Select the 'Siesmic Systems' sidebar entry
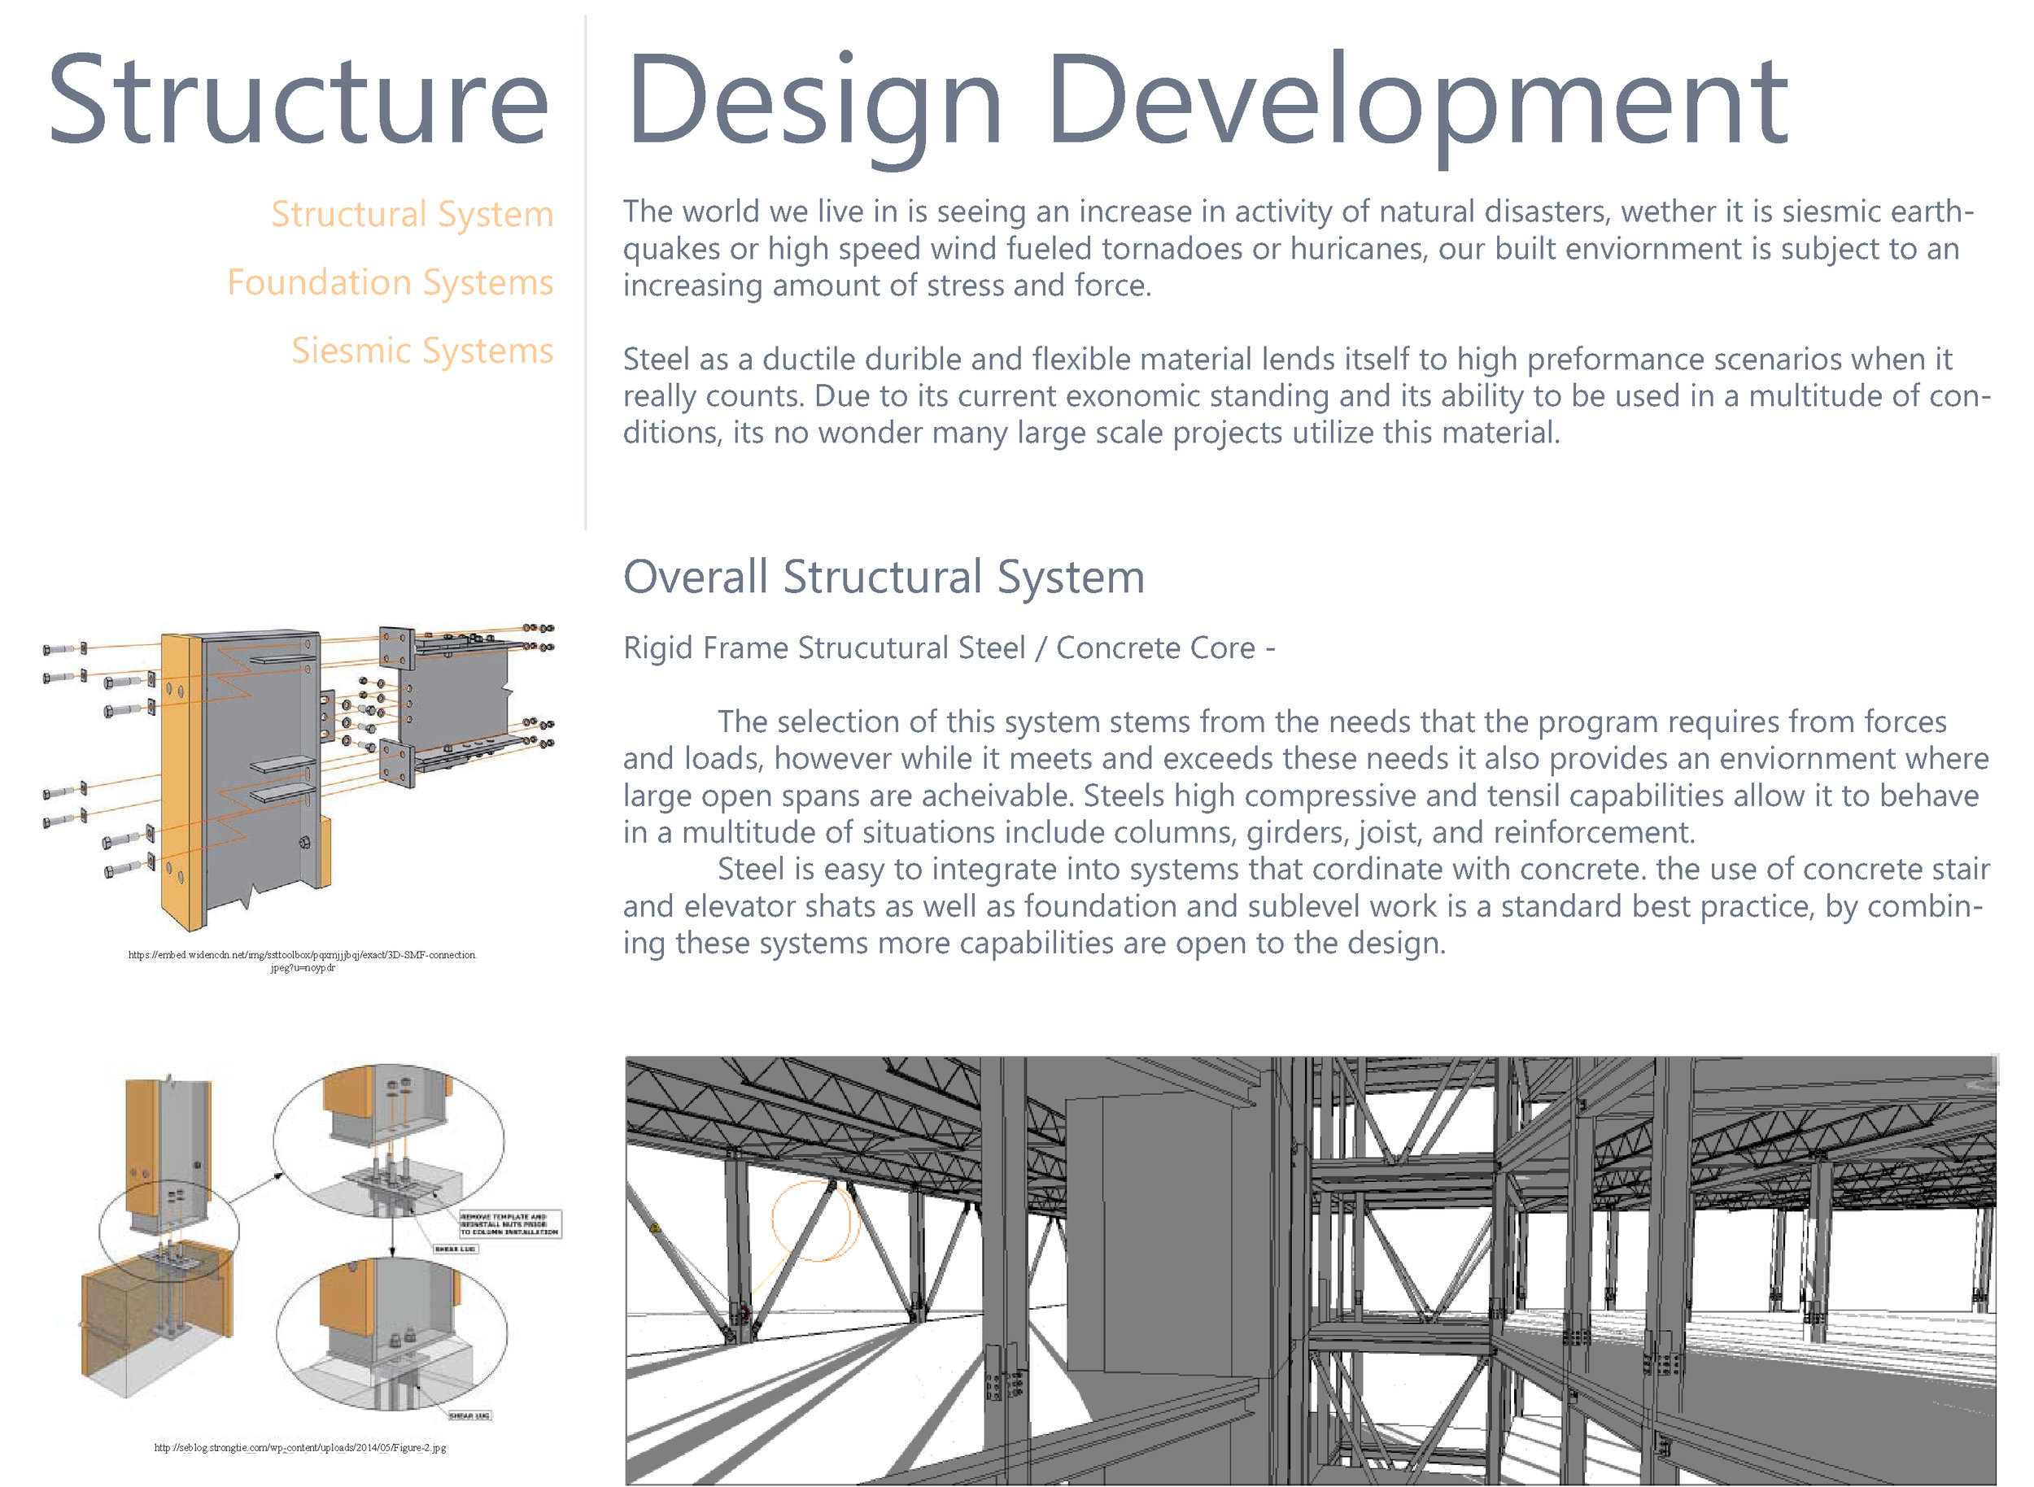 point(422,351)
